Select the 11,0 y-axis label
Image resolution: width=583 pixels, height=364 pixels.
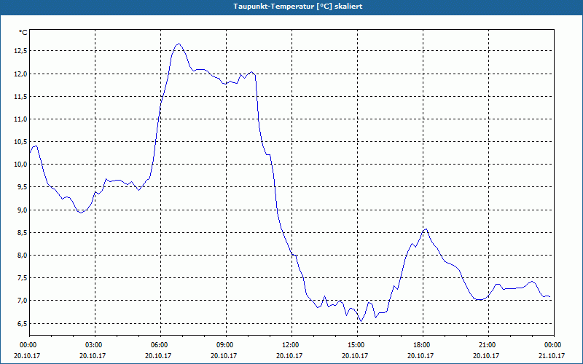(20, 119)
